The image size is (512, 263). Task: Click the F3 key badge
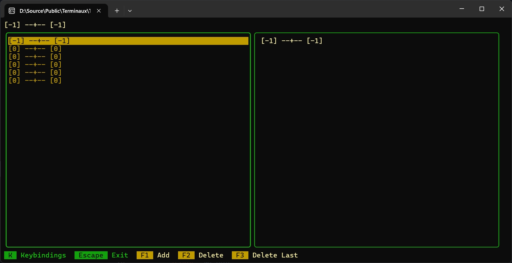coord(240,255)
